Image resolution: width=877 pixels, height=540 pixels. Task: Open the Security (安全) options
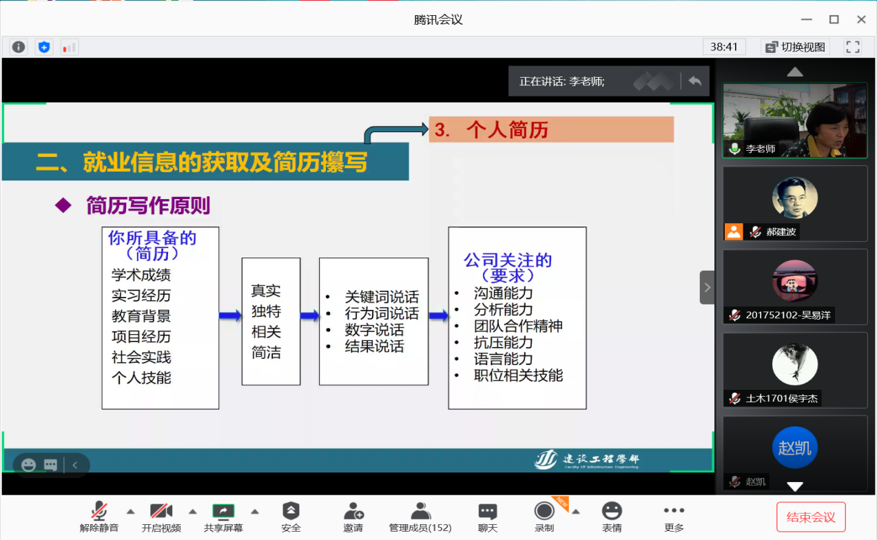(x=291, y=517)
